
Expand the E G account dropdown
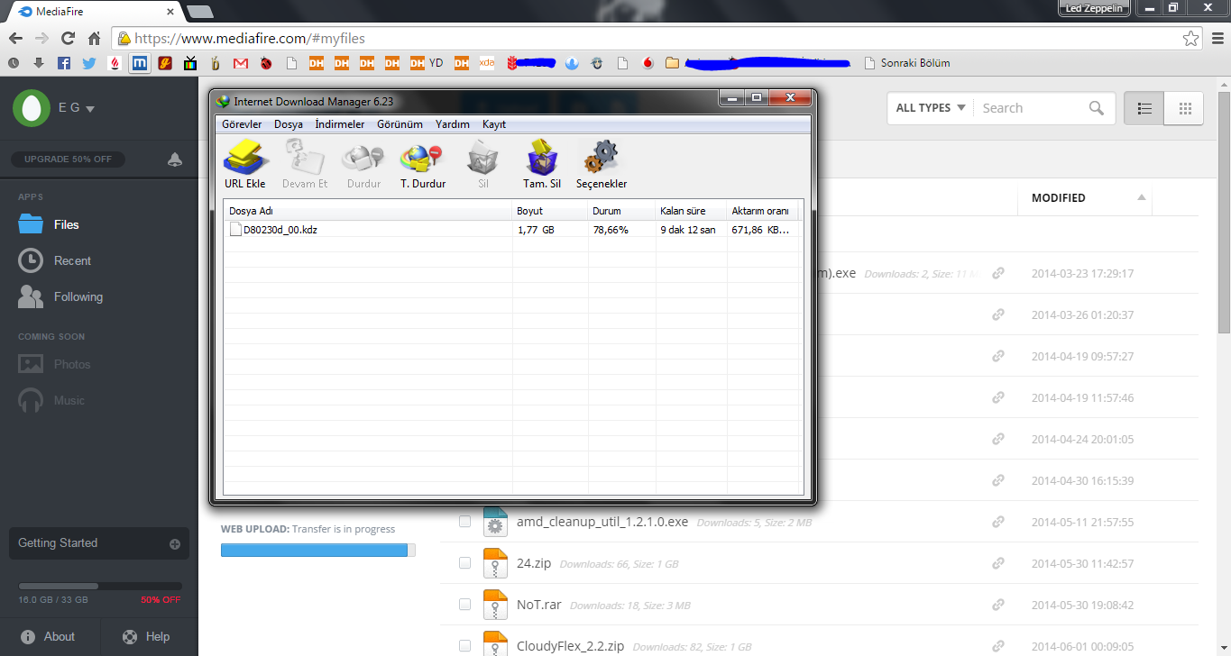coord(77,108)
